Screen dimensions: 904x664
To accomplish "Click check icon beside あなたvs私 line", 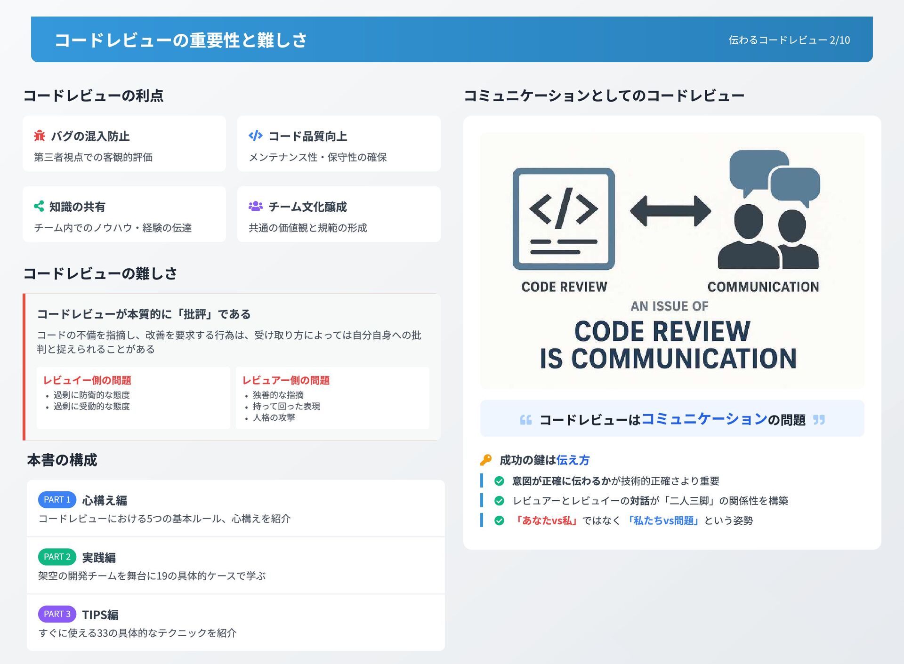I will [499, 520].
